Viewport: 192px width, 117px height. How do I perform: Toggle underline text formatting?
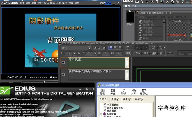(x=104, y=48)
